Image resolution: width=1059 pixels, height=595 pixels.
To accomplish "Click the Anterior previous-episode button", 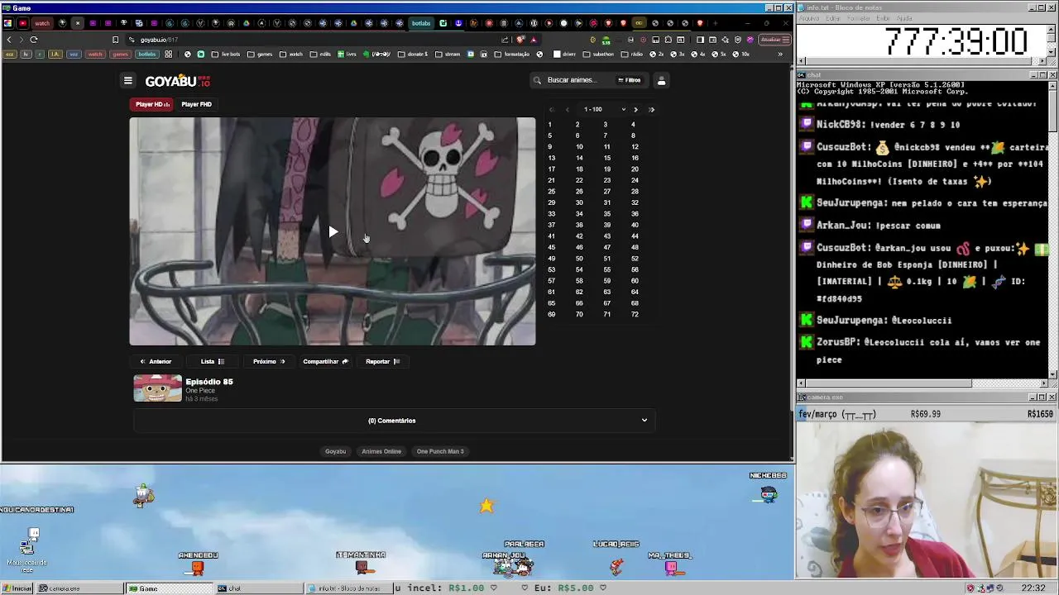I will [x=156, y=361].
